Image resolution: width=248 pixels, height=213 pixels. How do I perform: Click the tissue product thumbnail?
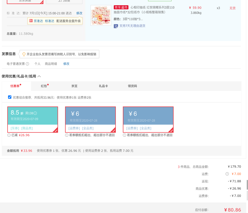[101, 15]
